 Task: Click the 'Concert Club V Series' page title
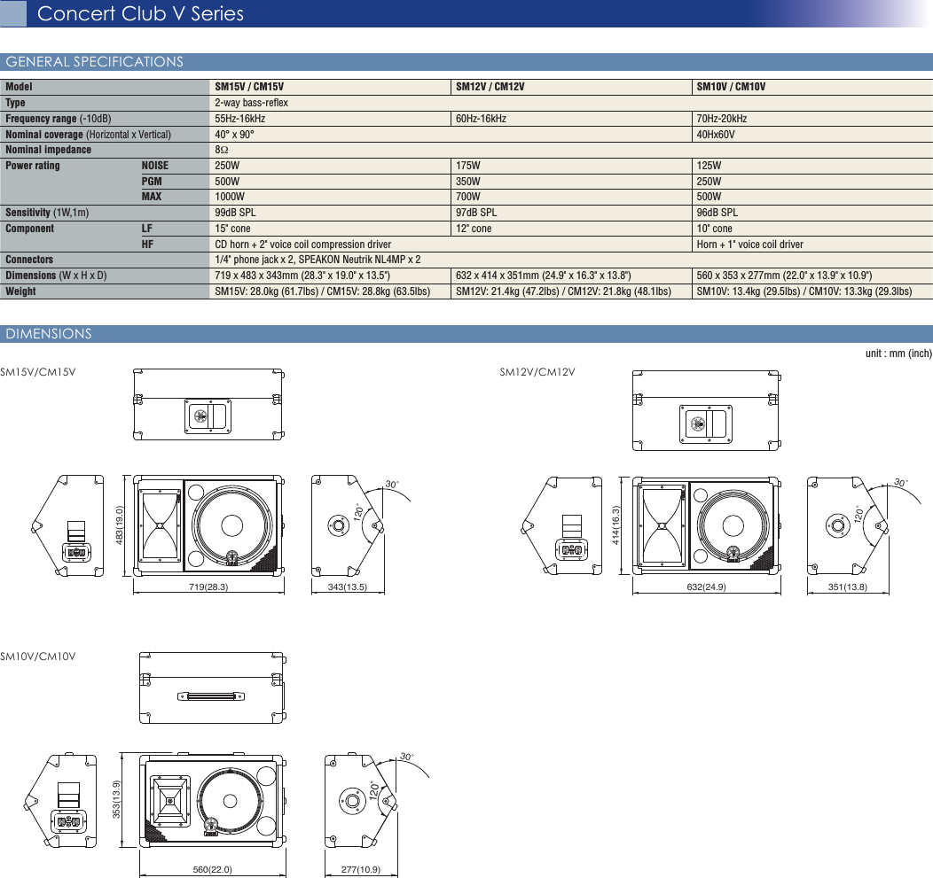pyautogui.click(x=140, y=13)
